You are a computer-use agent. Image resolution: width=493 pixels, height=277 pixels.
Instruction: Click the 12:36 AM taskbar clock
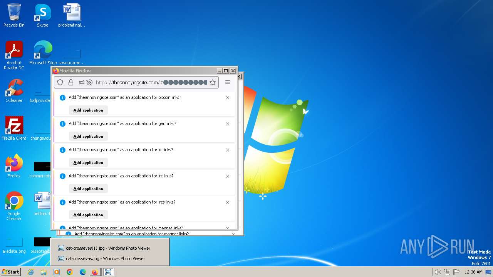(x=473, y=272)
